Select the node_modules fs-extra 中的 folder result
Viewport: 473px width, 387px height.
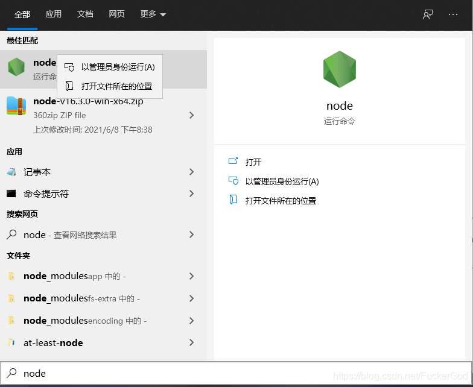click(x=103, y=298)
